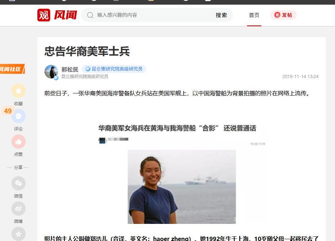Screen dimensions: 335x241
Task: Focus the 输入感兴趣的内容 search field
Action: point(150,15)
